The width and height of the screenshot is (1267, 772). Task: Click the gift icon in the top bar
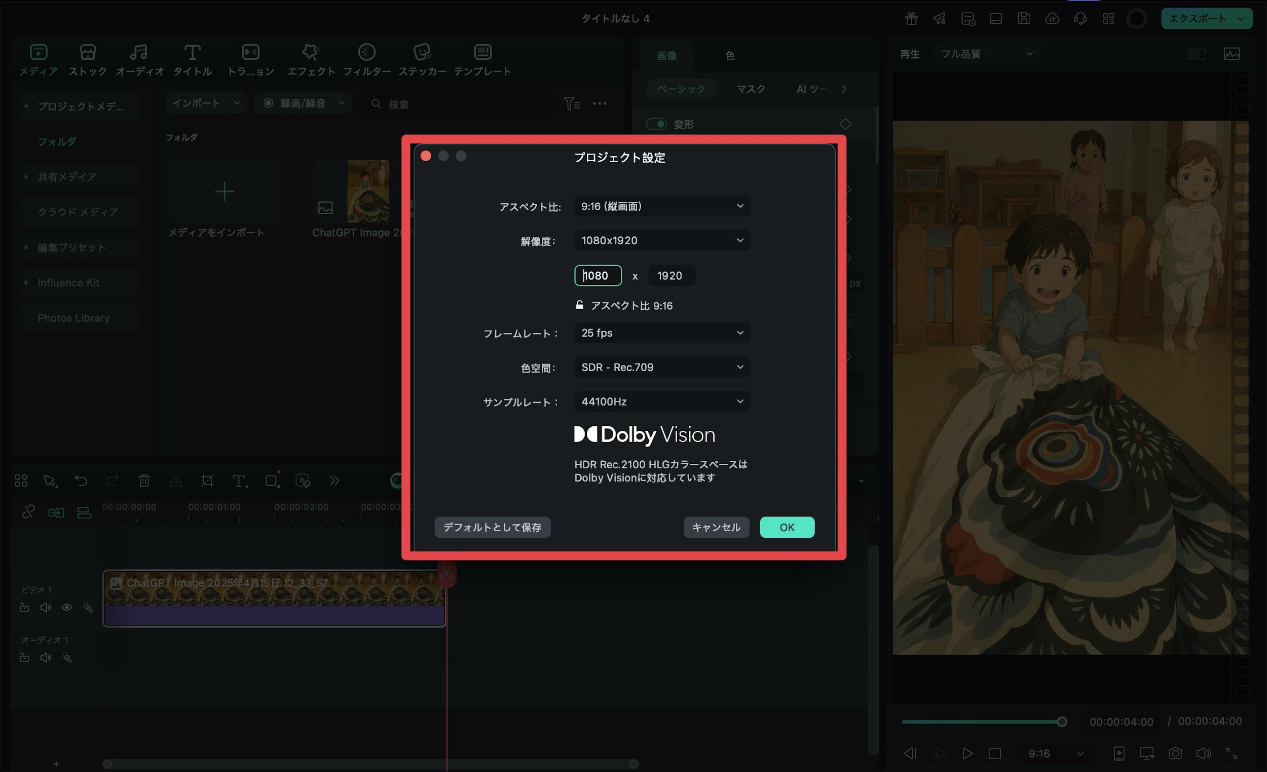point(911,19)
